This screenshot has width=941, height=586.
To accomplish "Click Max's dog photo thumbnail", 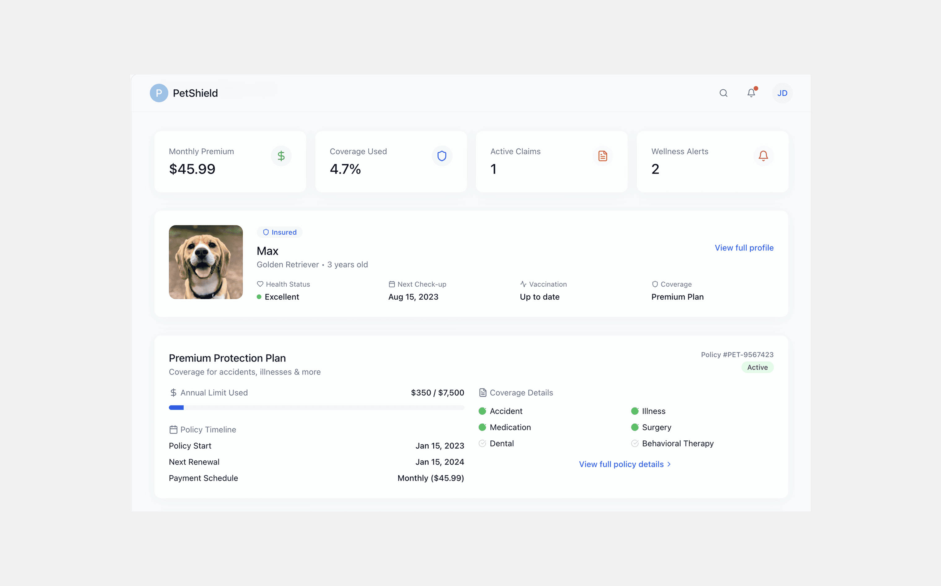I will tap(206, 262).
